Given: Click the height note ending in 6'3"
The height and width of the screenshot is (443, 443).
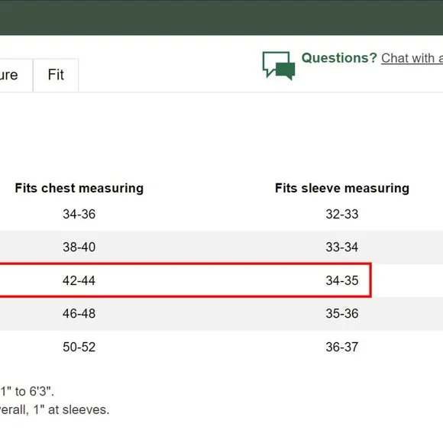Looking at the screenshot, I should [27, 392].
